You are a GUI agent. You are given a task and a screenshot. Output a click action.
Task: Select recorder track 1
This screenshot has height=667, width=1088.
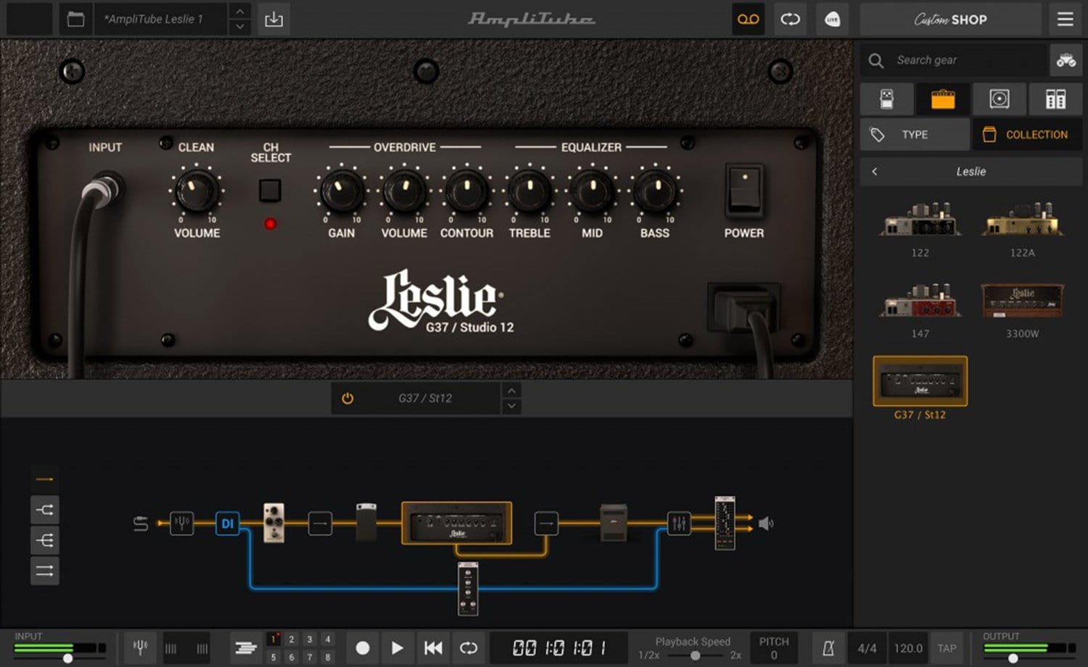pyautogui.click(x=273, y=639)
